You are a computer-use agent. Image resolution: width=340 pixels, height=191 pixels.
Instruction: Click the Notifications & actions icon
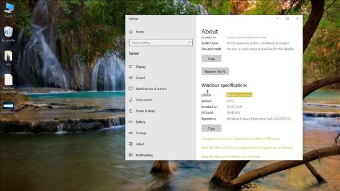click(131, 89)
